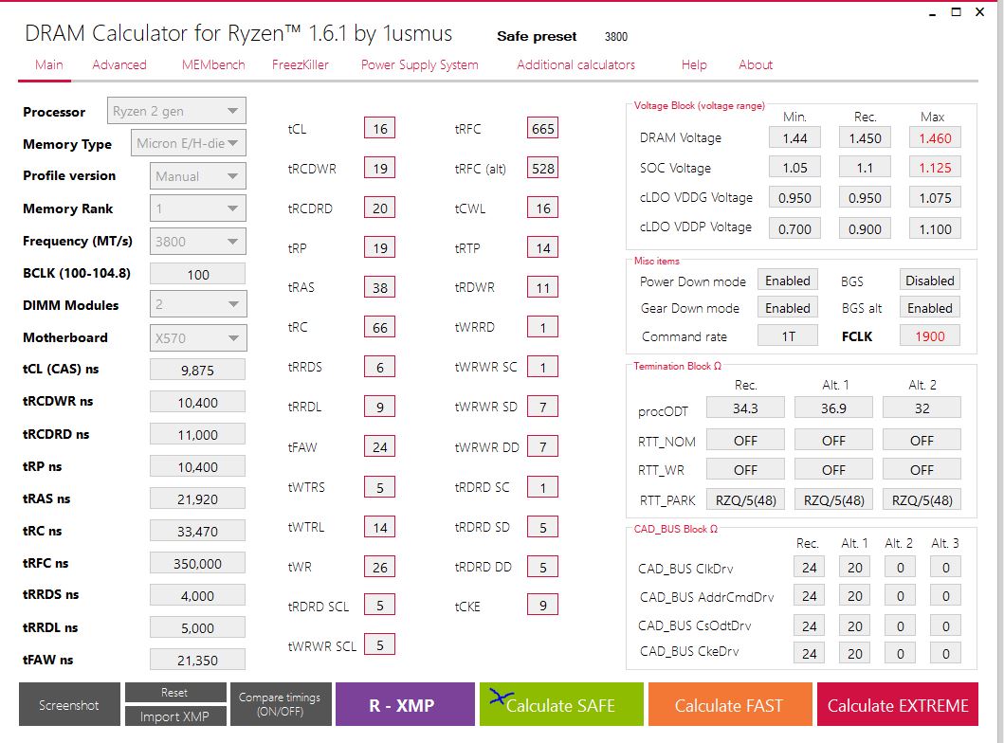Toggle Compare timings (ON/OFF)

point(280,704)
